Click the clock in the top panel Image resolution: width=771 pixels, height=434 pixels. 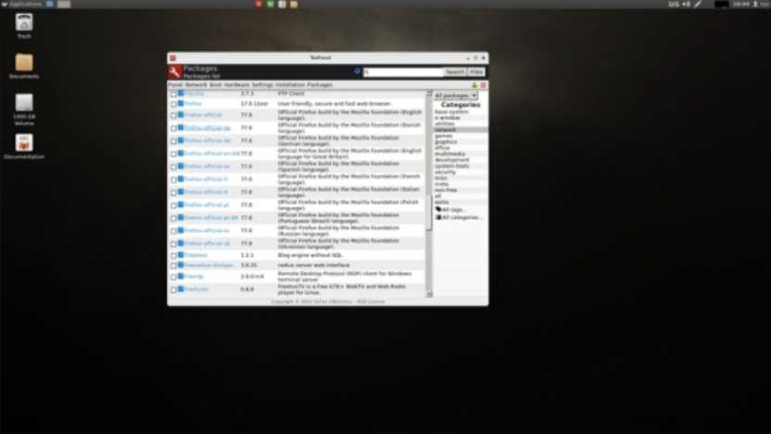[741, 4]
